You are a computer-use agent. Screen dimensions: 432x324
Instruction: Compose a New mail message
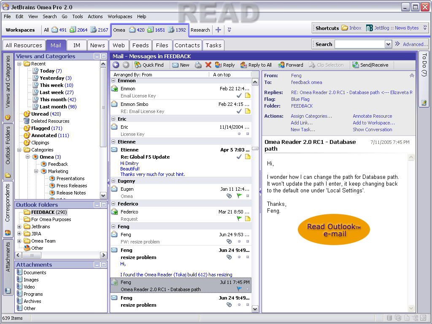click(181, 65)
